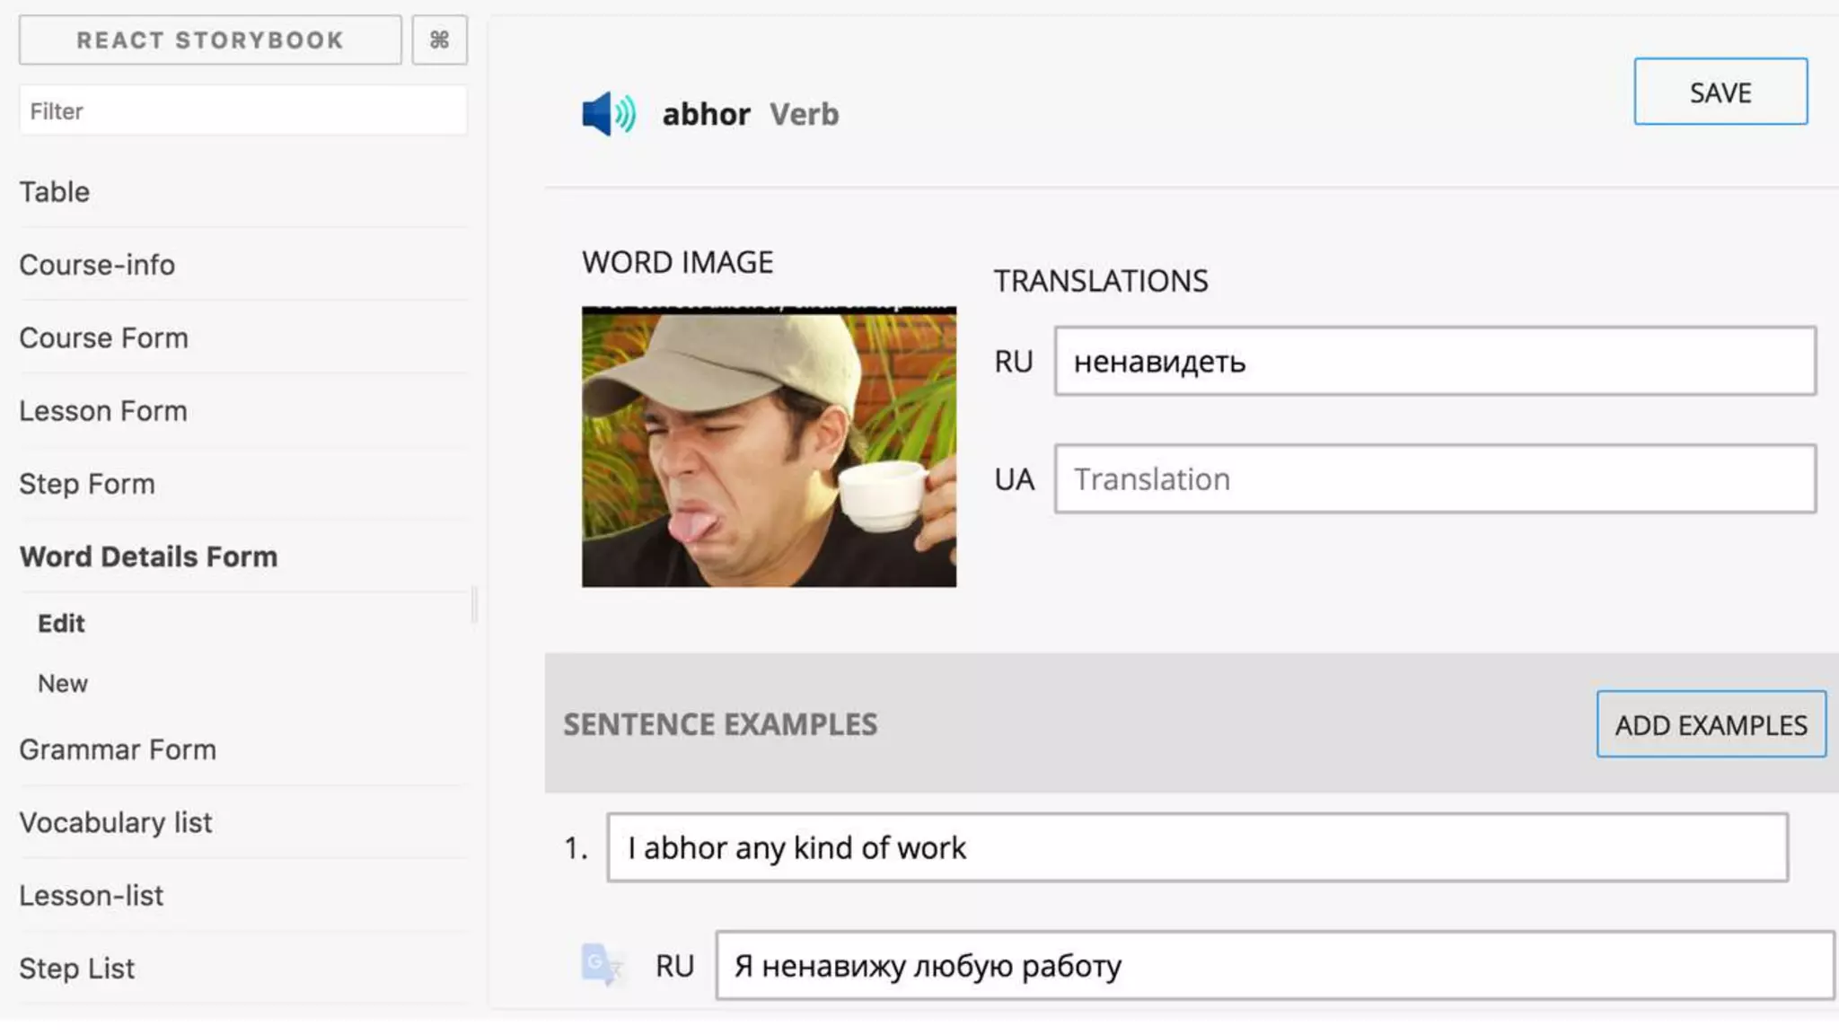Click the Russian sentence translation field
This screenshot has width=1839, height=1034.
(x=1273, y=966)
